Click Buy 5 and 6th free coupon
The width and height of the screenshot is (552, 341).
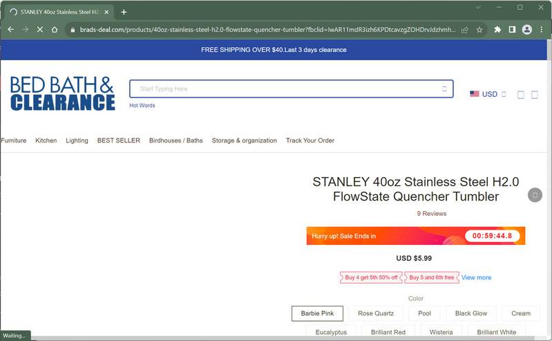[432, 277]
